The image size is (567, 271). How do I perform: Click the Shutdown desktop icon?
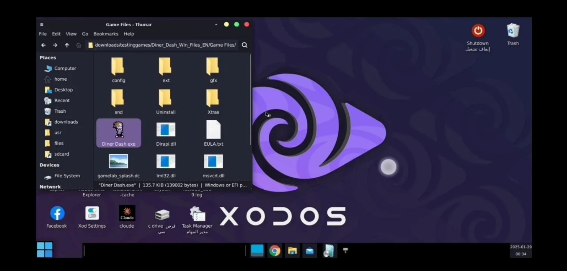[478, 38]
